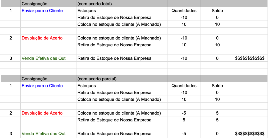Select the '(com acerto parcial)' header cell
This screenshot has height=138, width=268.
[x=122, y=79]
